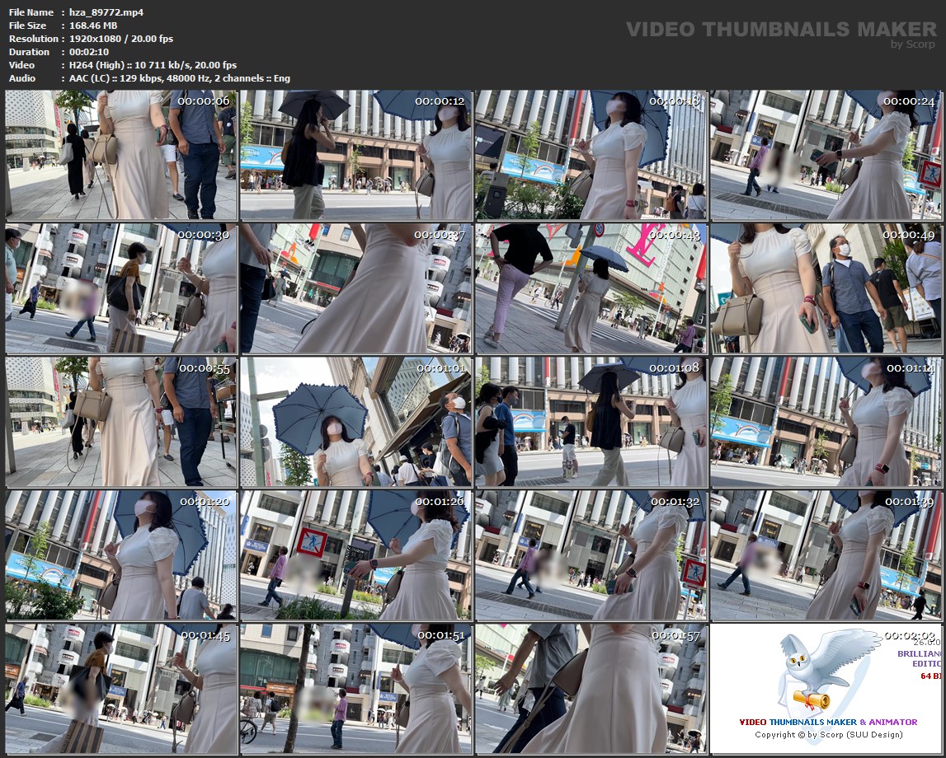The image size is (946, 758).
Task: Select the thumbnail marked 00:01:08
Action: coord(591,422)
